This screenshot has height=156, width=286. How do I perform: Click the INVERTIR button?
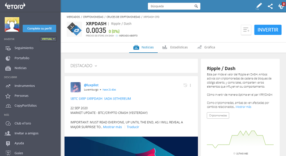268,30
